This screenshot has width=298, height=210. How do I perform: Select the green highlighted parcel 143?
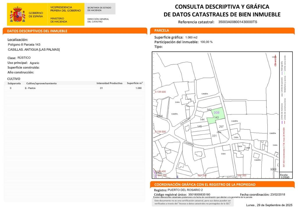217,116
